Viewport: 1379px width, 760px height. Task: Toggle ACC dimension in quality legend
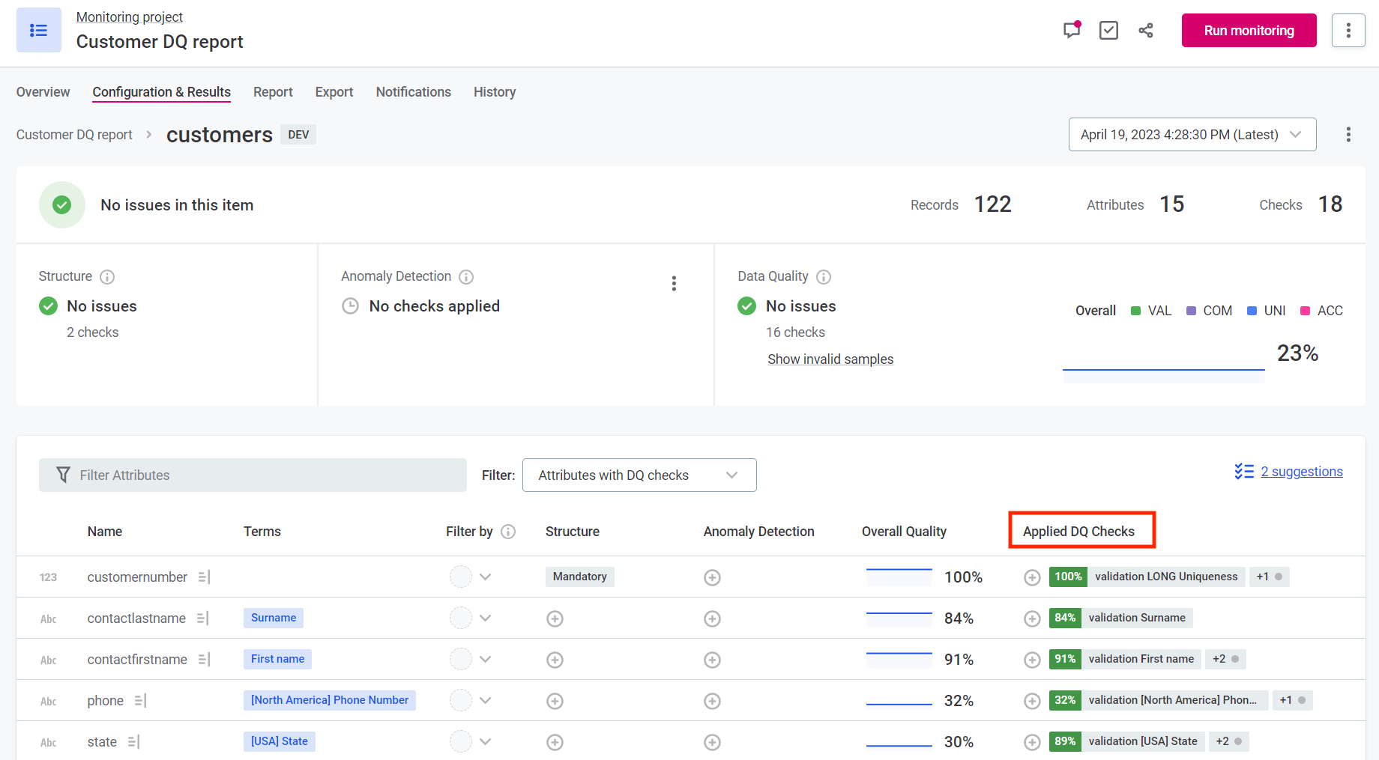(x=1321, y=311)
